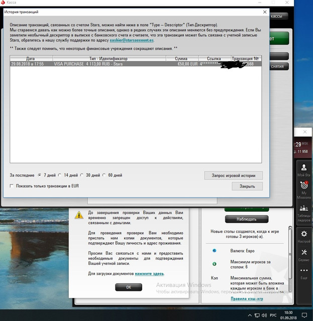Open network icon in system tray
The width and height of the screenshot is (313, 321).
point(257,315)
